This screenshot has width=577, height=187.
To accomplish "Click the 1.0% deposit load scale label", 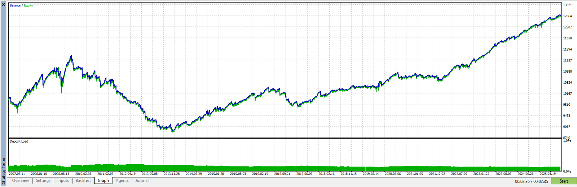I will tap(567, 140).
